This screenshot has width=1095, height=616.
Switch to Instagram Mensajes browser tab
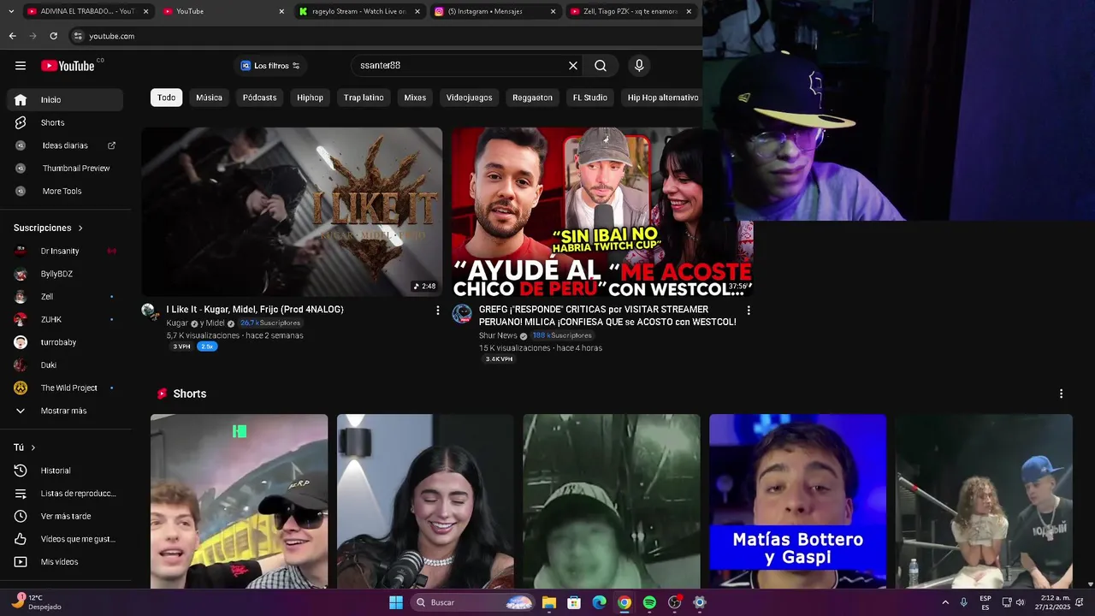click(494, 11)
